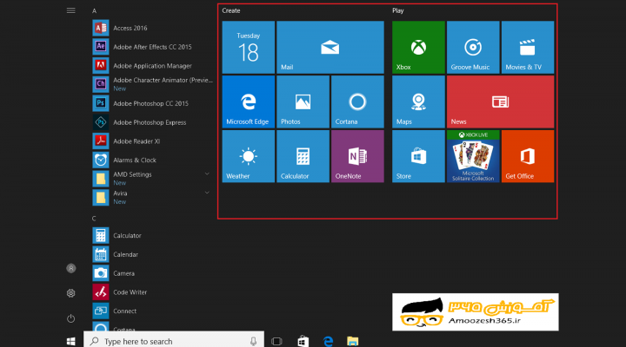
Task: Open the Store icon on the taskbar
Action: tap(303, 342)
